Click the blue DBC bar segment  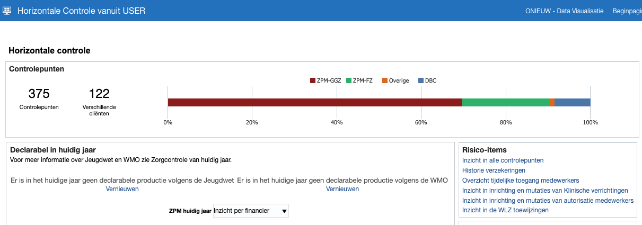tap(572, 103)
